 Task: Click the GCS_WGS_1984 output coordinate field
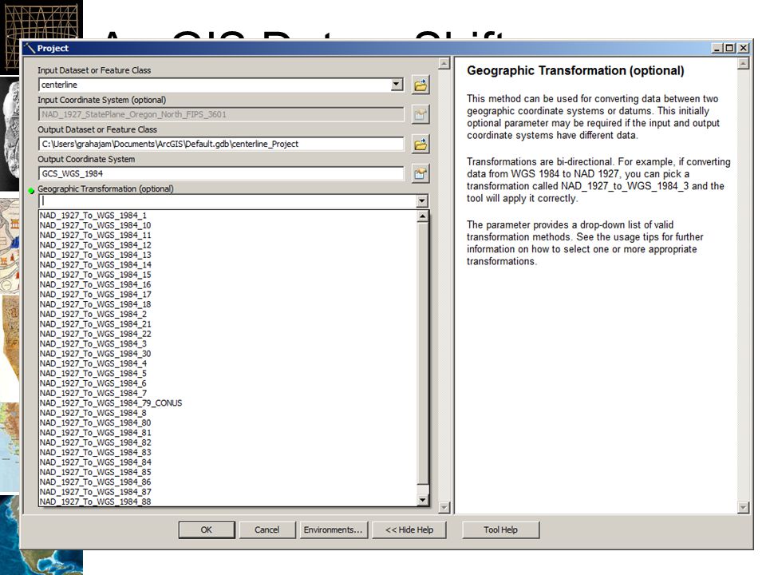221,173
